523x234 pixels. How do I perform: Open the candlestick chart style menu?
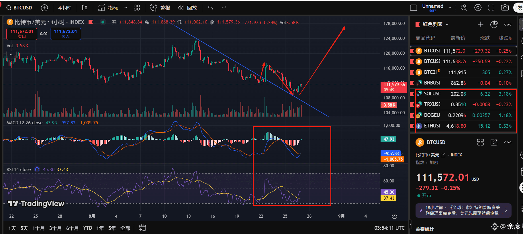pos(85,8)
